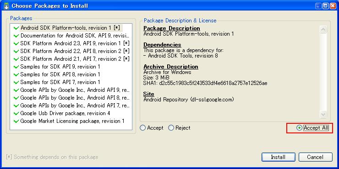
Task: Select Samples for SDK API 7, revision 1
Action: 71,82
